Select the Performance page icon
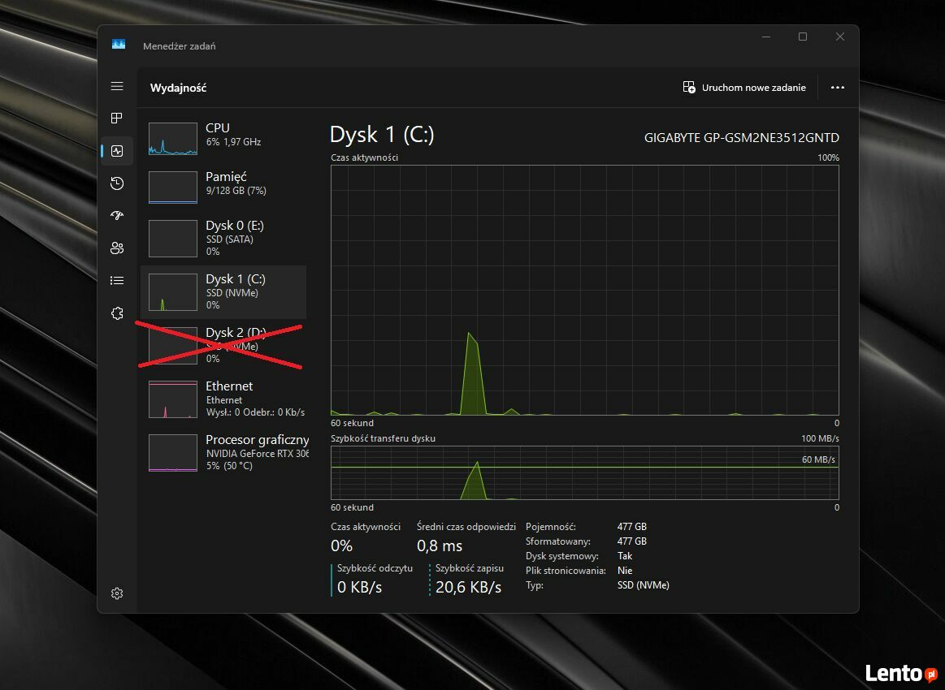This screenshot has width=945, height=690. click(117, 151)
